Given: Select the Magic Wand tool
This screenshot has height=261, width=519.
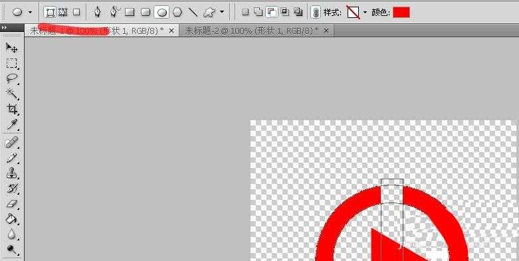Looking at the screenshot, I should click(12, 94).
